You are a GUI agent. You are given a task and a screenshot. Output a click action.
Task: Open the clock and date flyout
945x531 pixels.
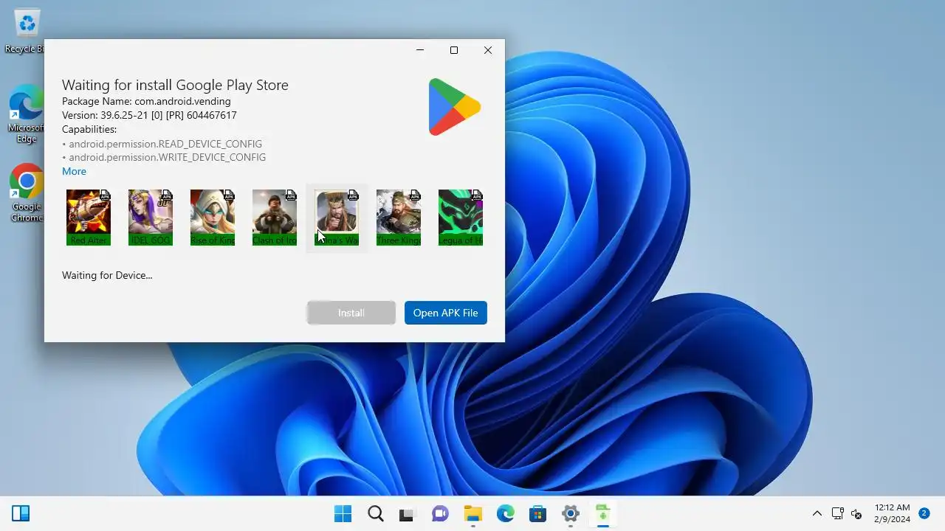click(x=892, y=513)
